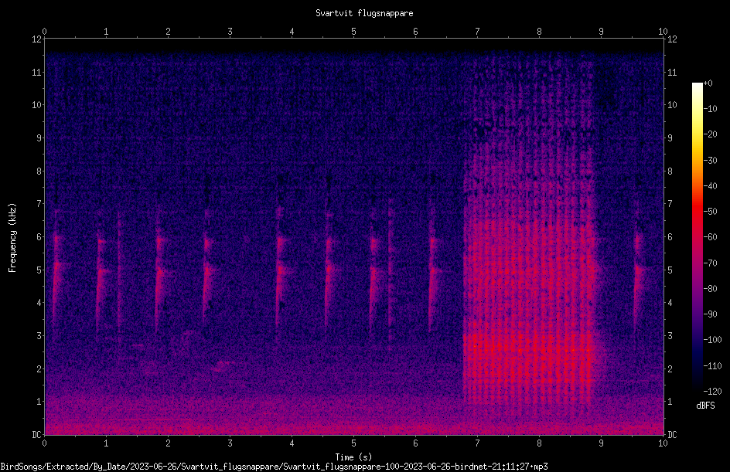Viewport: 730px width, 472px height.
Task: Click the '+0' value on the color scale
Action: click(x=708, y=83)
